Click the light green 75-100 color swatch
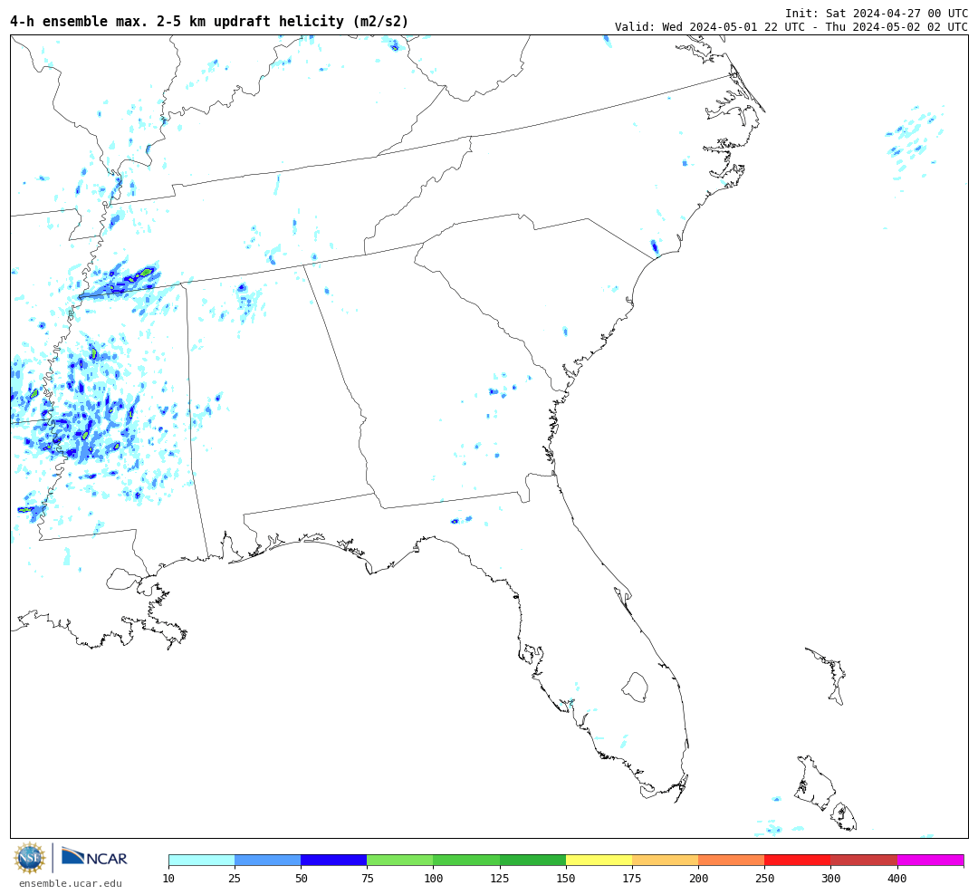This screenshot has height=895, width=978. (x=400, y=860)
